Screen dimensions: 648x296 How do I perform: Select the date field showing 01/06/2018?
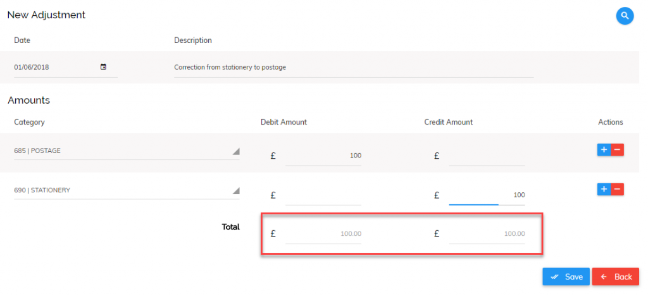click(x=66, y=67)
